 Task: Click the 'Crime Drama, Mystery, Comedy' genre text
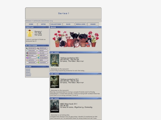click(76, 107)
